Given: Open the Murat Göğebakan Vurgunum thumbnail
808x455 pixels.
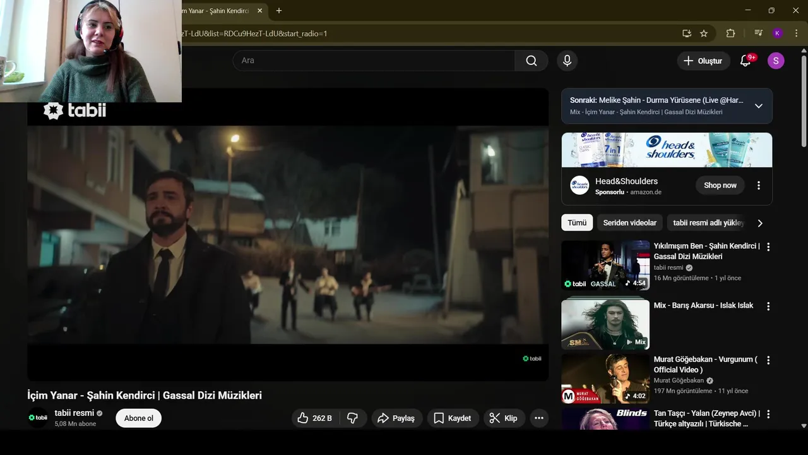Looking at the screenshot, I should 605,379.
